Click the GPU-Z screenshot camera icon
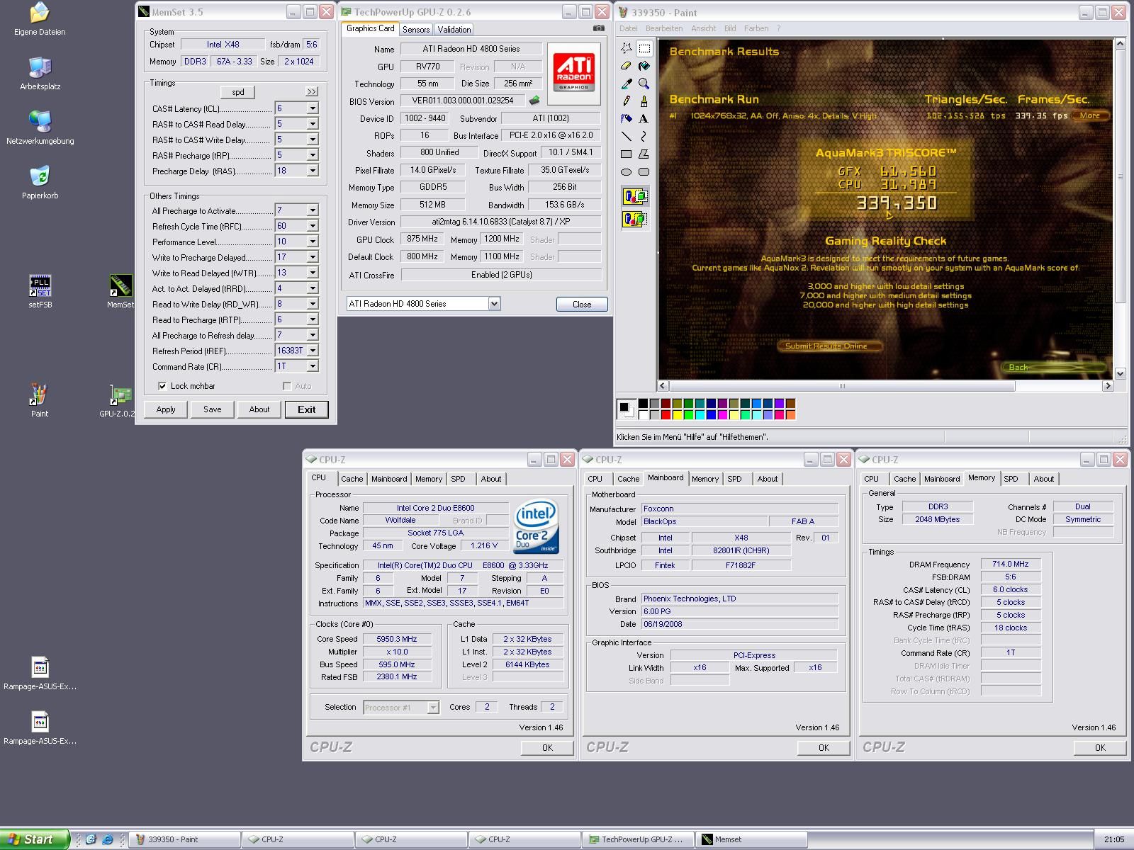 pos(599,28)
